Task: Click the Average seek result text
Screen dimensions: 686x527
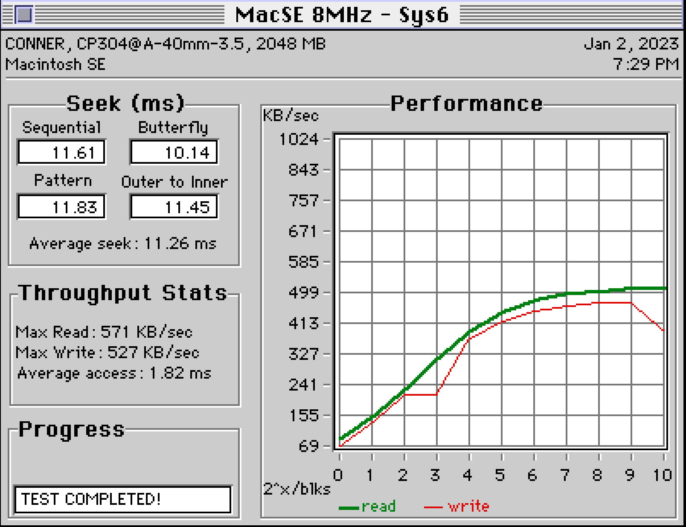Action: coord(123,243)
